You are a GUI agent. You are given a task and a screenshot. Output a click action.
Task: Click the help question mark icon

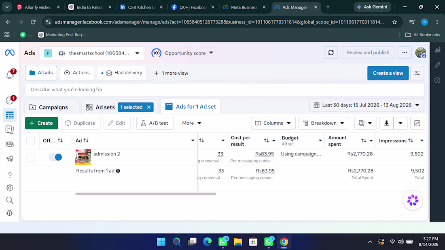[x=10, y=175]
